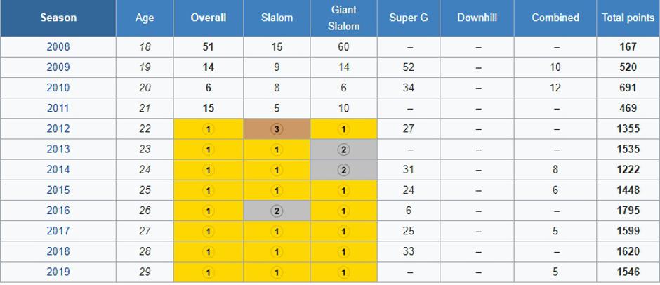Click the Giant Slalom column header
This screenshot has height=285, width=660.
tap(344, 18)
